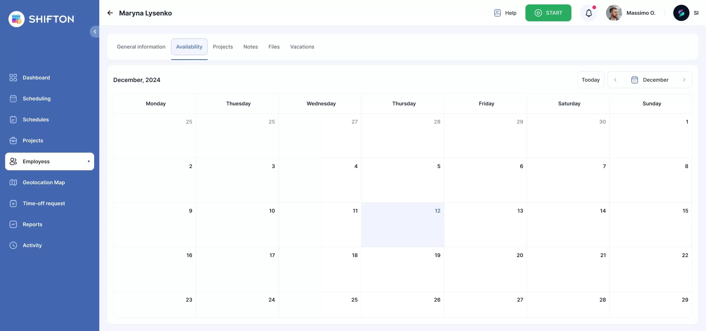This screenshot has width=706, height=331.
Task: Open Dashboard from the sidebar
Action: [36, 78]
